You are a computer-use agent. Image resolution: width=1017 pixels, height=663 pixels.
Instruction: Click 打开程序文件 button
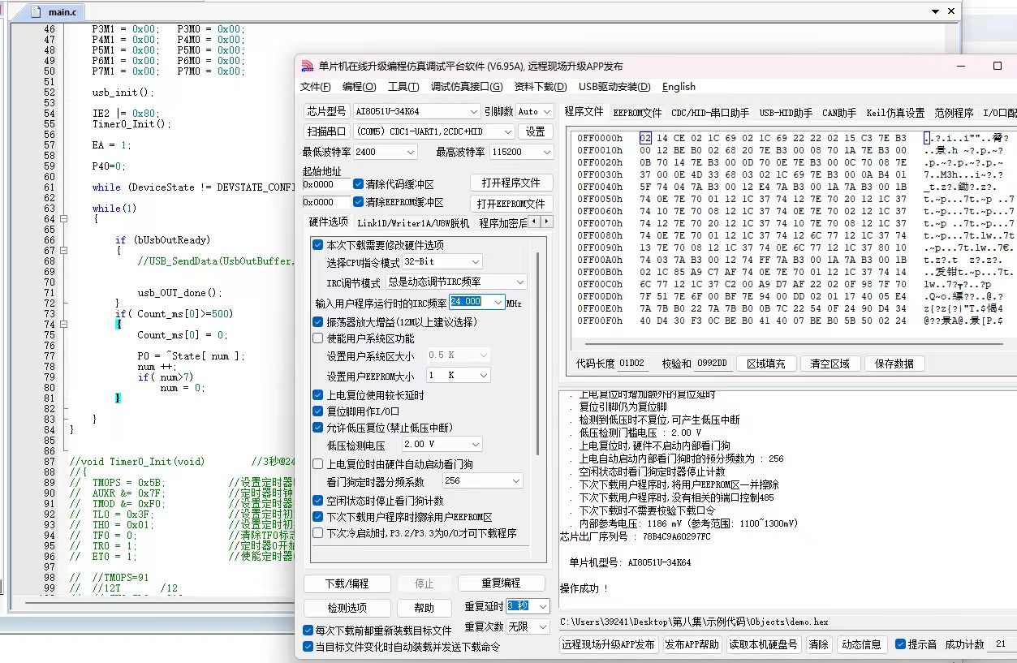tap(511, 183)
